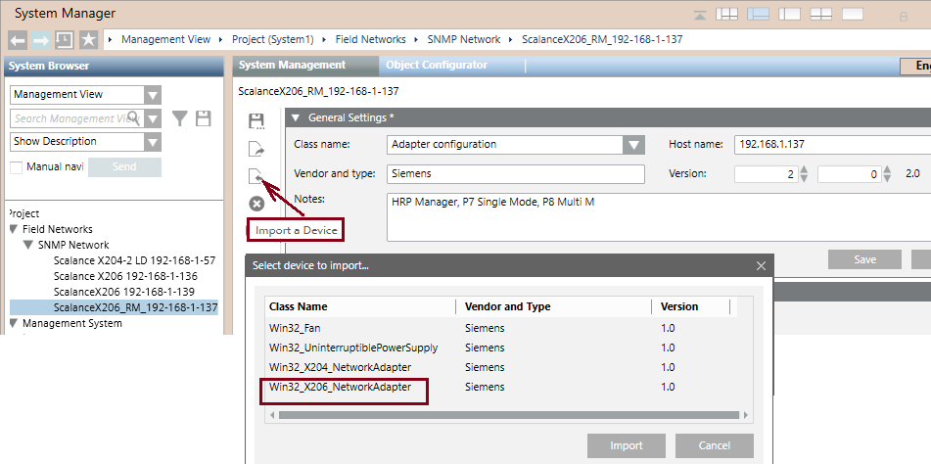Image resolution: width=931 pixels, height=464 pixels.
Task: Click the Import button in dialog
Action: [626, 445]
